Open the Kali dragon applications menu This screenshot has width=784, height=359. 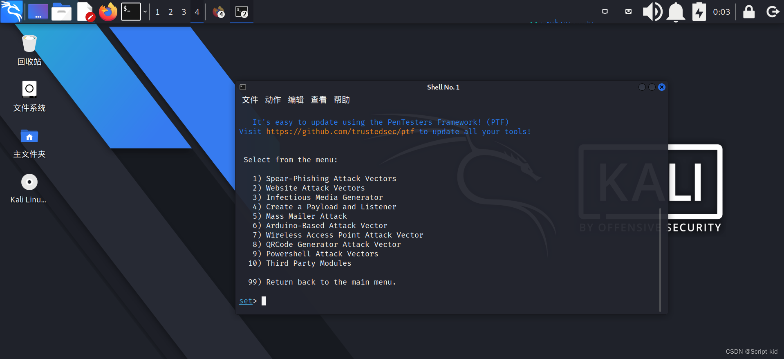[12, 12]
